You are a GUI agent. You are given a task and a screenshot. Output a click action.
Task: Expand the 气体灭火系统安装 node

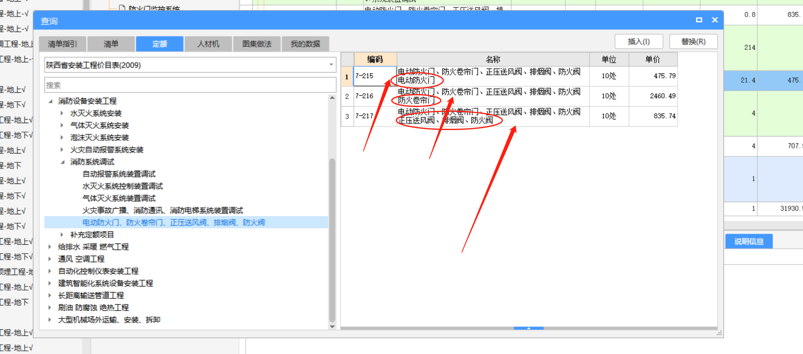(62, 125)
